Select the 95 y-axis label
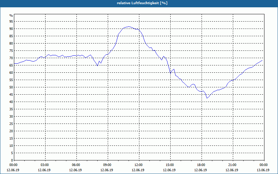This screenshot has width=278, height=174. tap(11, 22)
